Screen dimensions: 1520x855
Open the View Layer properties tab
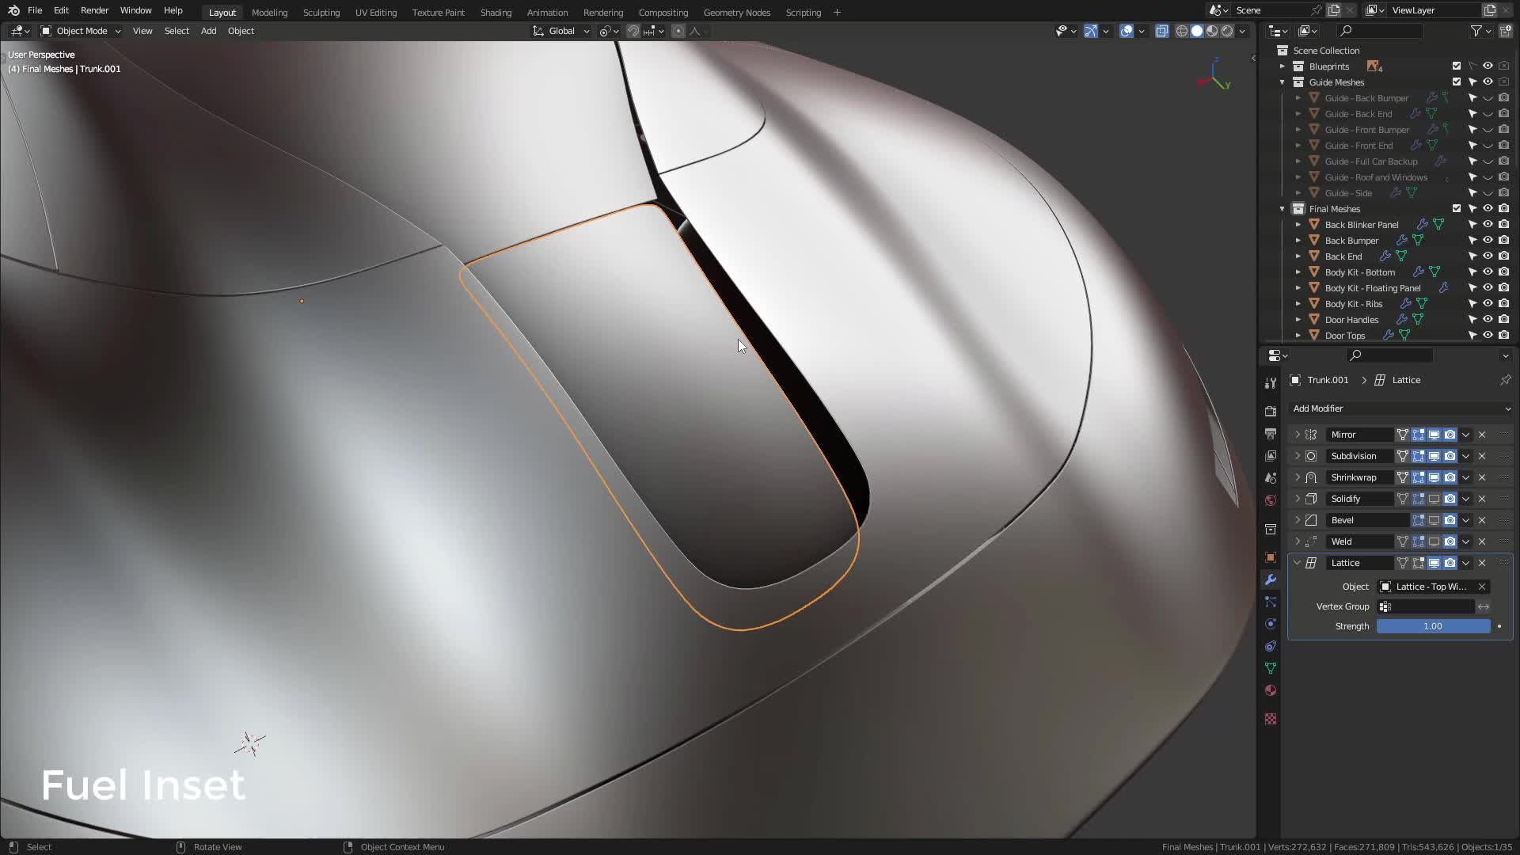pyautogui.click(x=1271, y=456)
